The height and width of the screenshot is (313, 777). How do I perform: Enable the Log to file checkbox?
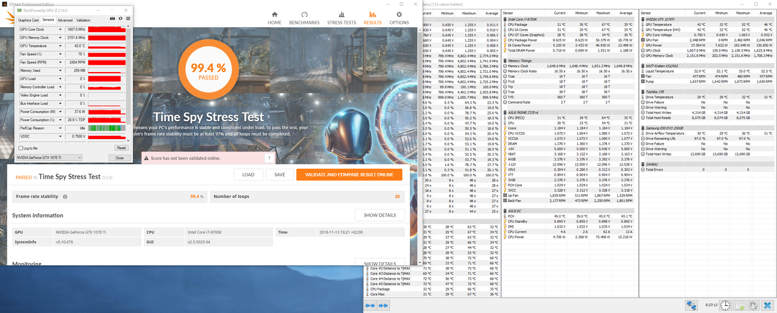pos(21,148)
